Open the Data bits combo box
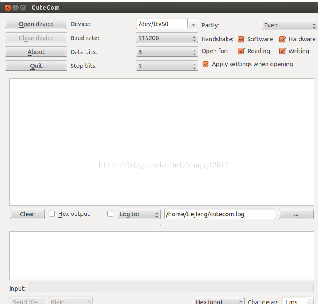Screen dimensions: 318x304 pyautogui.click(x=167, y=52)
